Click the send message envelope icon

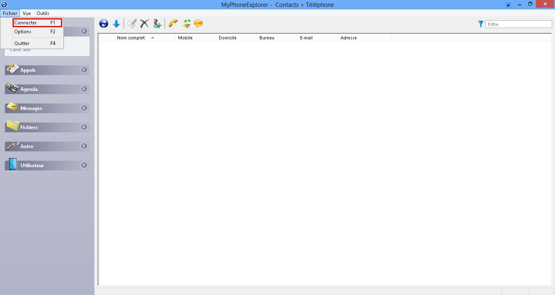point(186,24)
